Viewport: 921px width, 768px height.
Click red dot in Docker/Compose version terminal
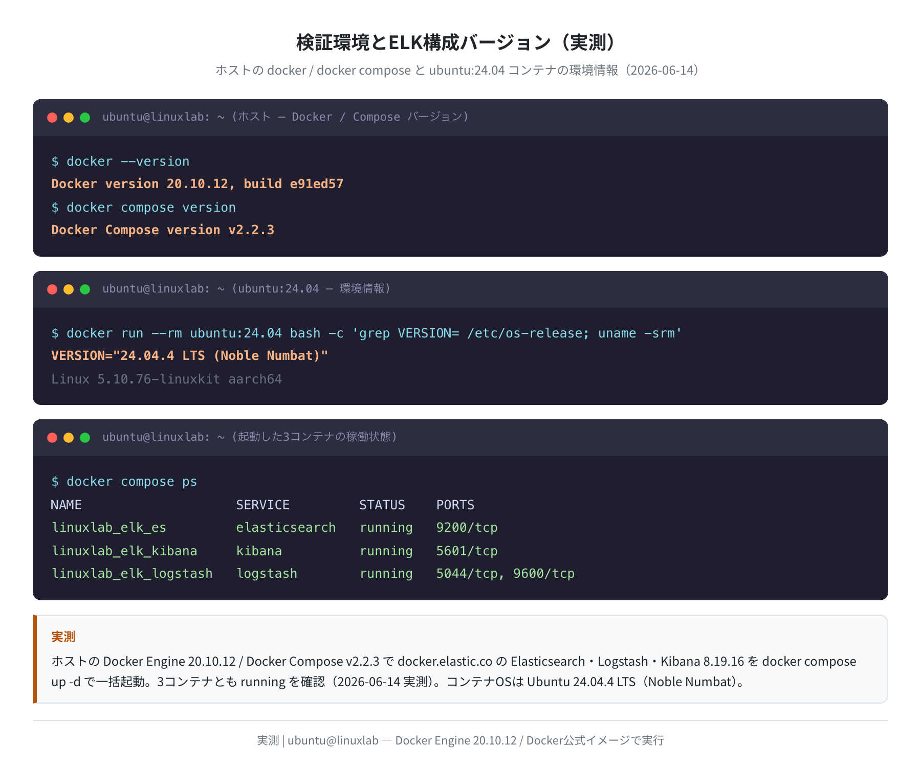pos(52,118)
